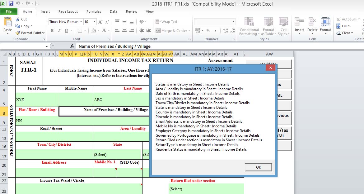The width and height of the screenshot is (364, 194).
Task: Click the Bold formatting icon
Action: click(52, 30)
